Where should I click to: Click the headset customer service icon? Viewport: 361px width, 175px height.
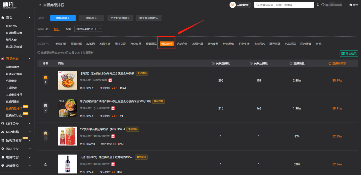(x=323, y=5)
